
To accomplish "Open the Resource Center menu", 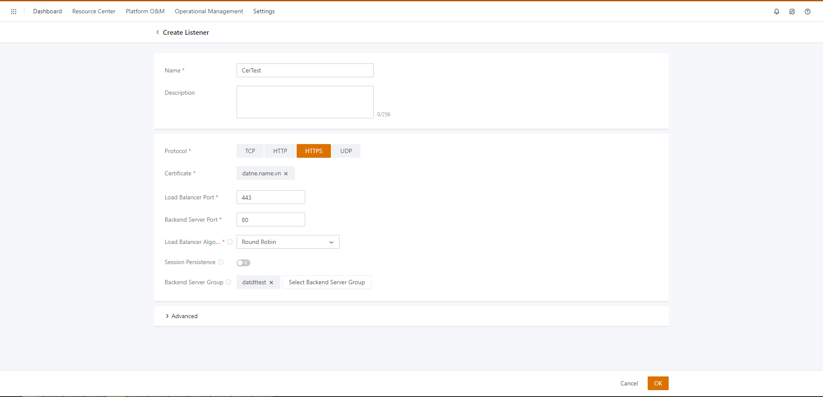I will coord(93,12).
